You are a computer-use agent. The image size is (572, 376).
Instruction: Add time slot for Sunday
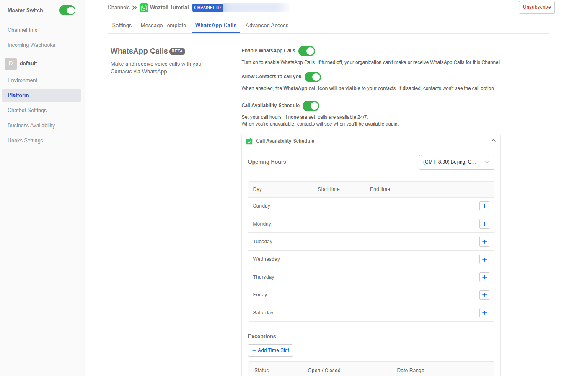[484, 206]
